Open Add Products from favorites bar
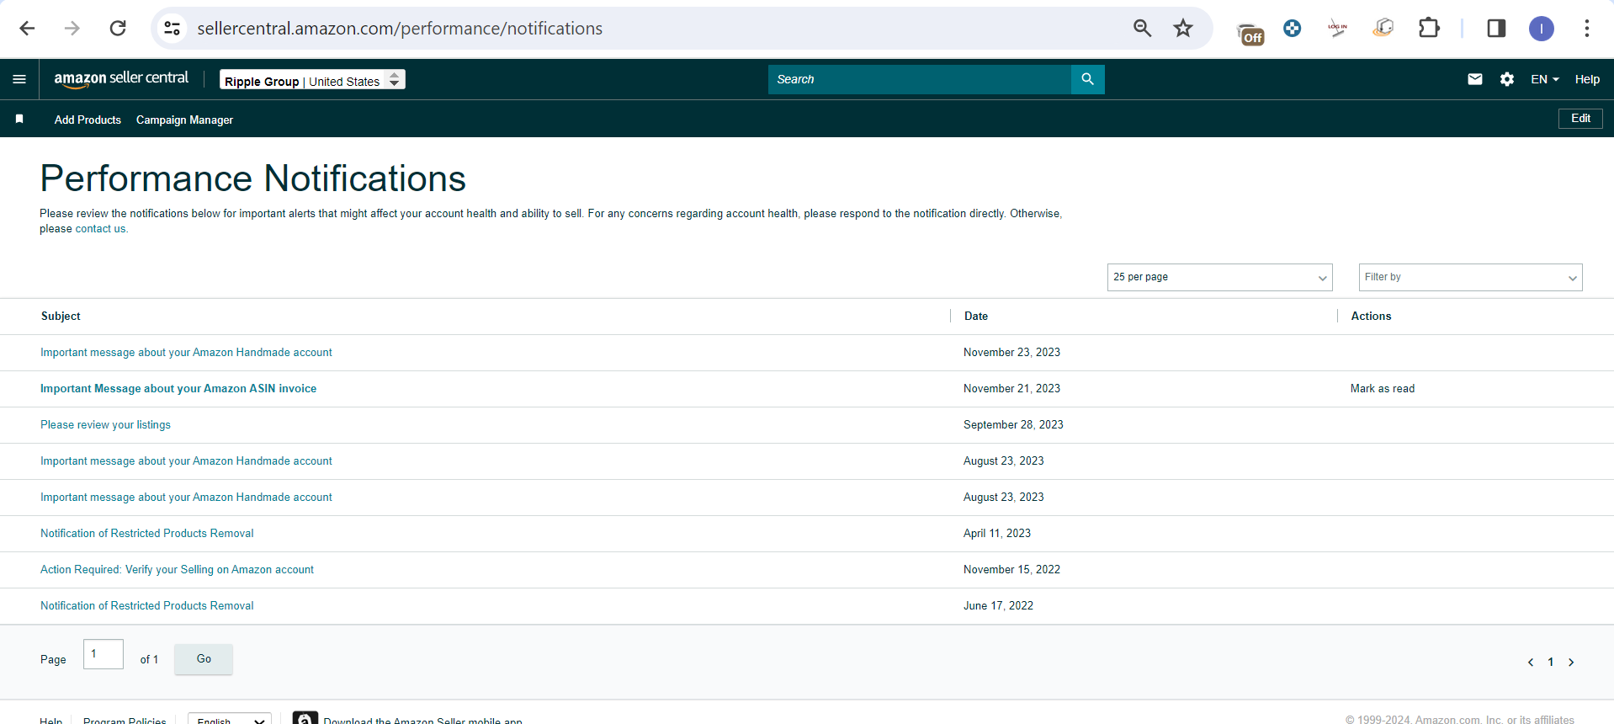The width and height of the screenshot is (1614, 724). [88, 120]
